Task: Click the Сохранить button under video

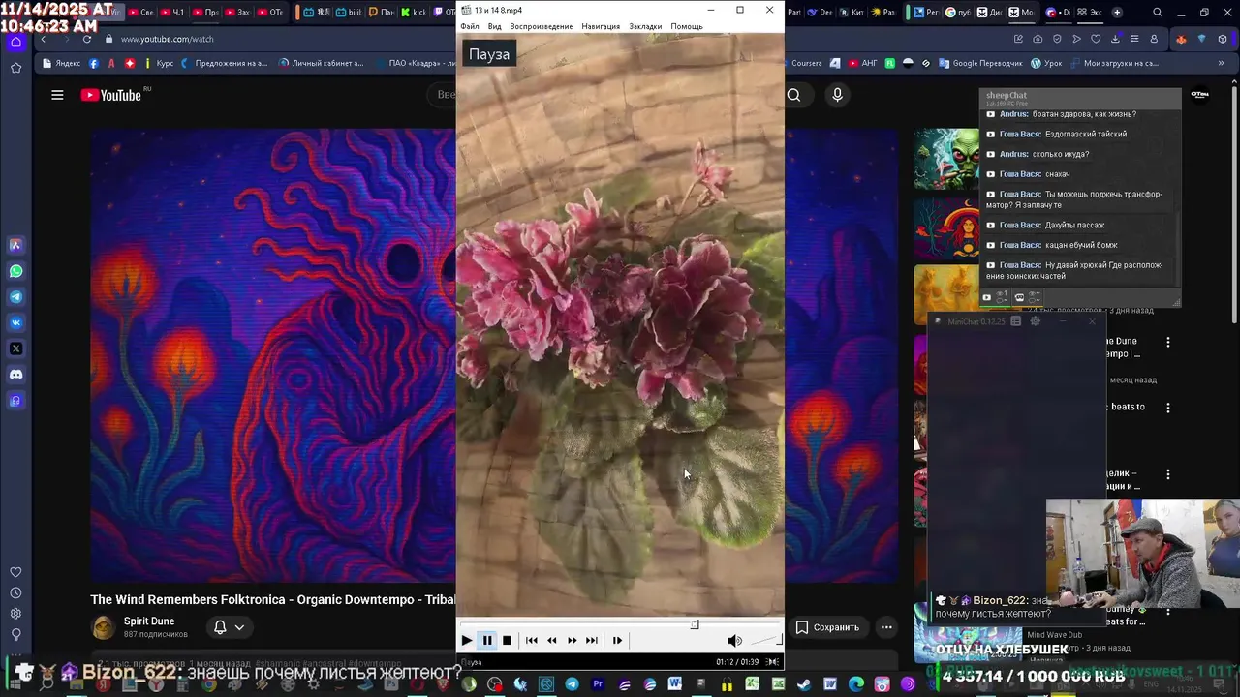Action: click(x=828, y=627)
